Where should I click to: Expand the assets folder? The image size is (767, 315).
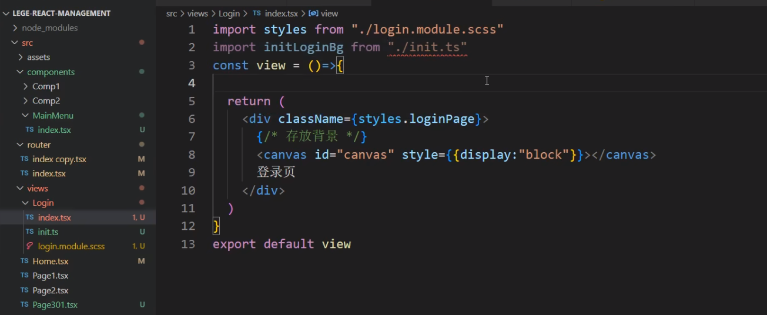click(x=21, y=57)
